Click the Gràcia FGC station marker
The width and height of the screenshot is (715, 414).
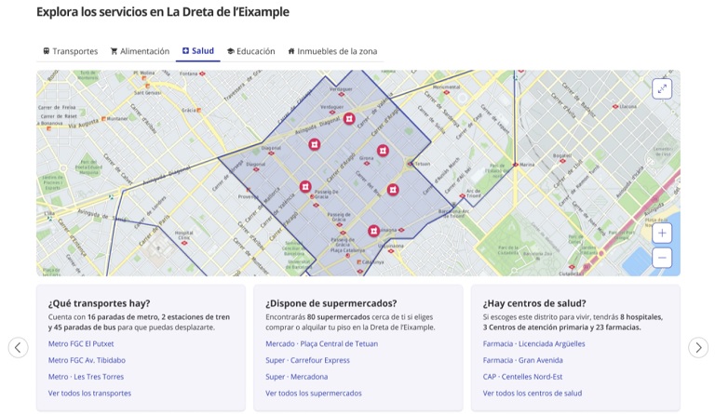point(199,110)
